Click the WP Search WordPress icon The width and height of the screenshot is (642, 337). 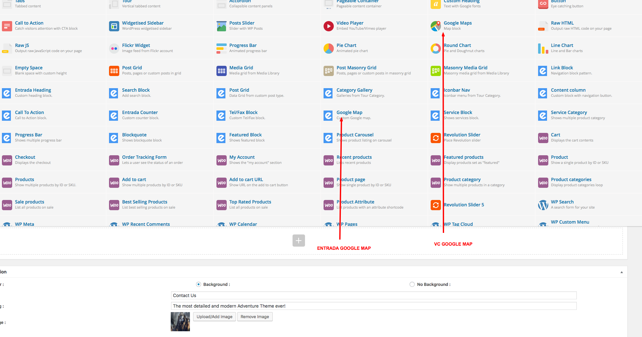543,205
